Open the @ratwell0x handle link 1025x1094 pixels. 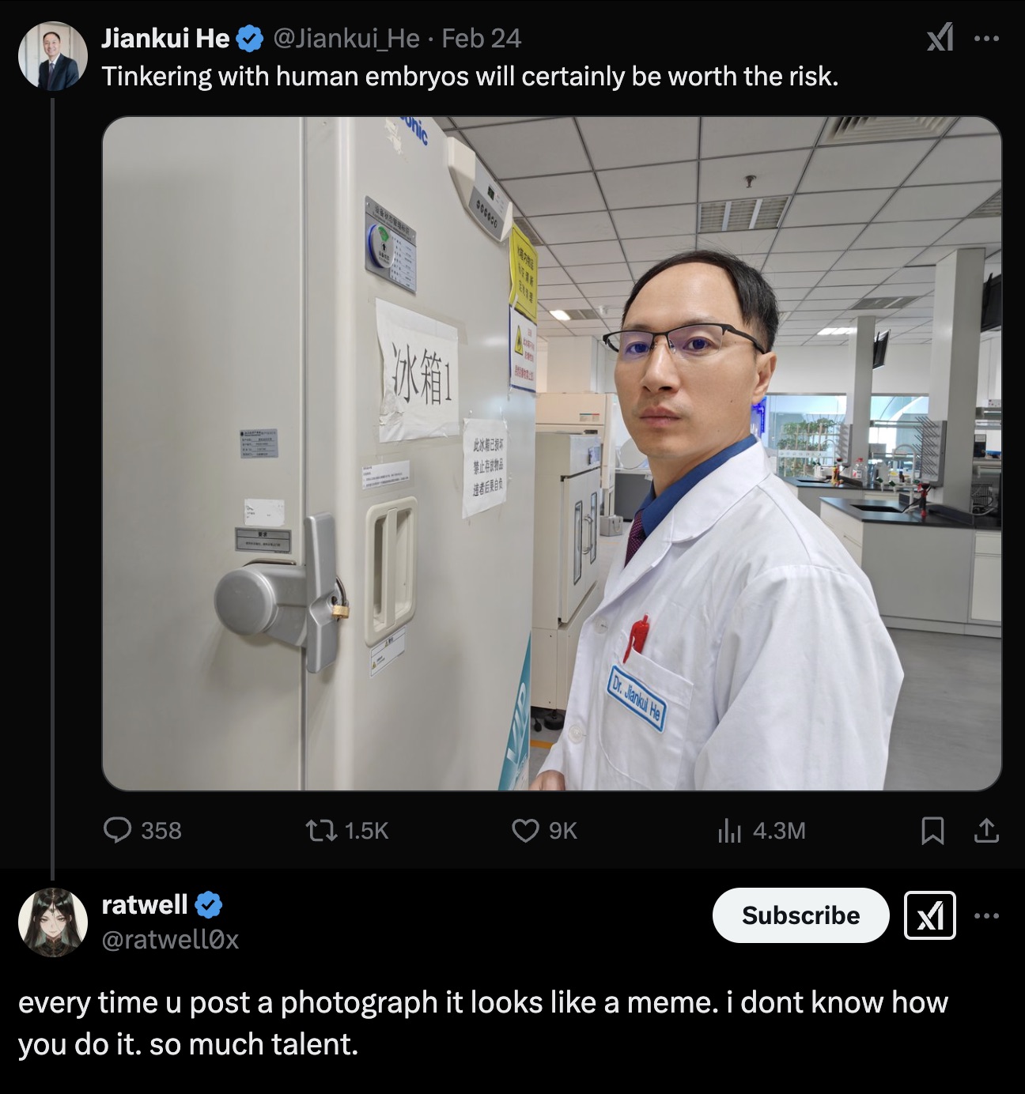tap(170, 939)
